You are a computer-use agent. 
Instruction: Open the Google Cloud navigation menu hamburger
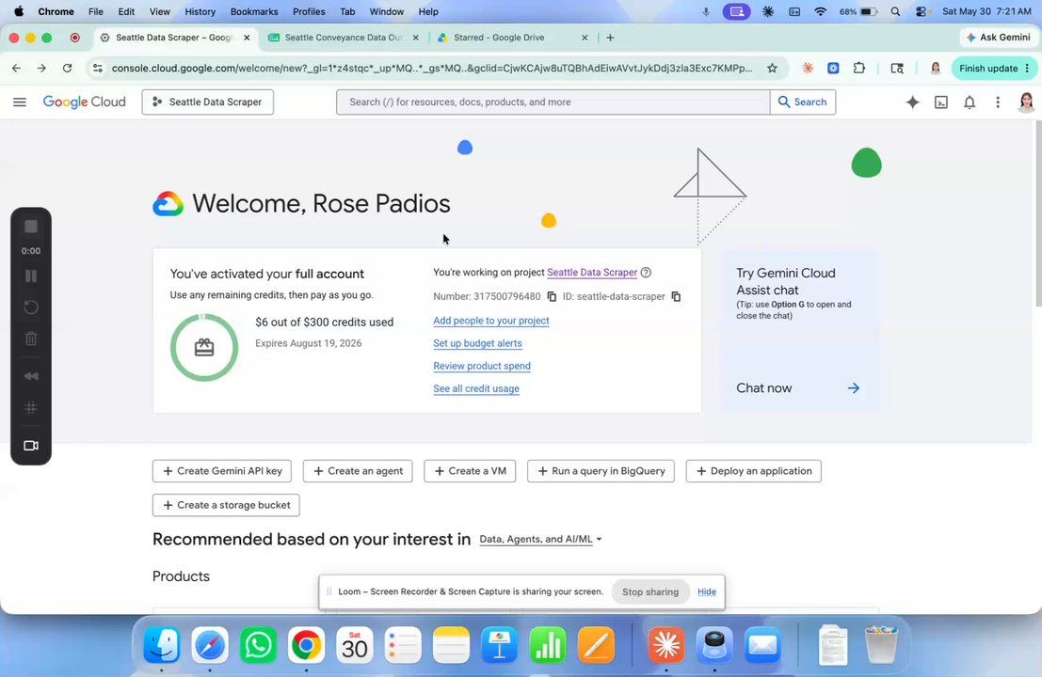pos(20,102)
